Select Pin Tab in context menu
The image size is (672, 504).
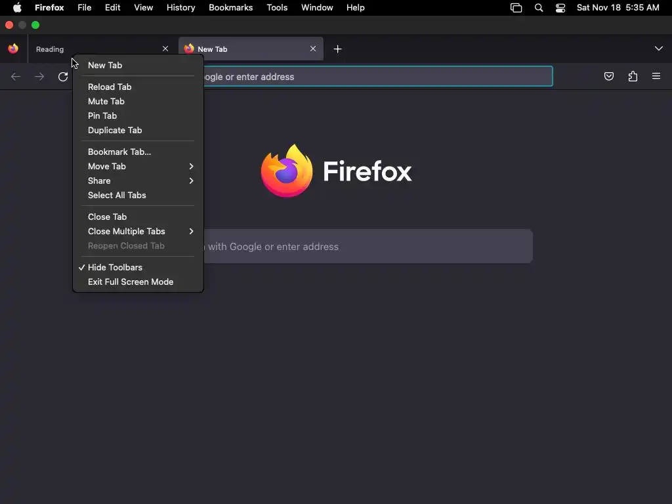(x=138, y=115)
